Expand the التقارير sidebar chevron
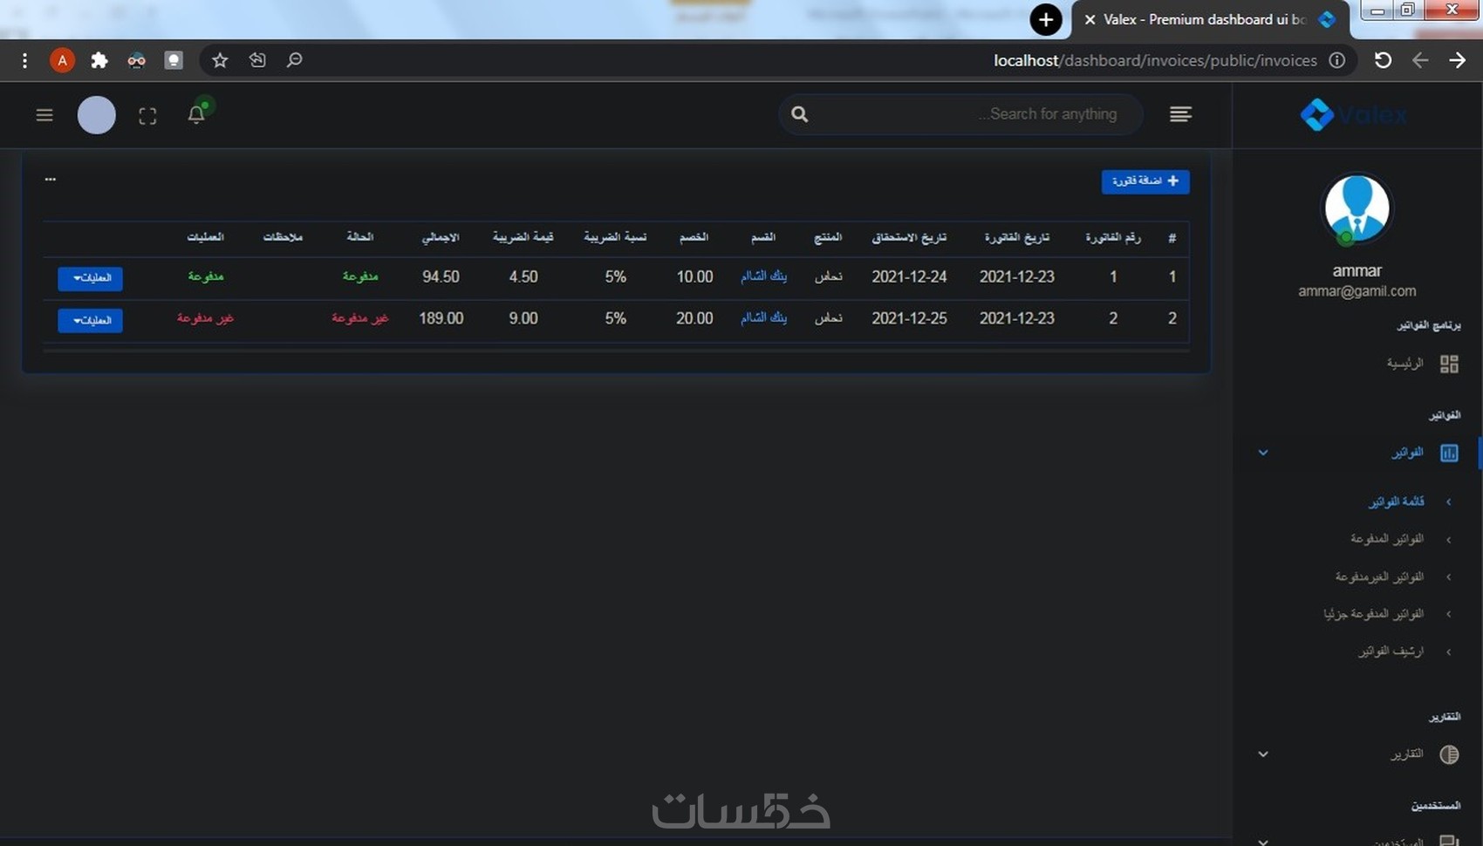1483x846 pixels. click(1263, 754)
